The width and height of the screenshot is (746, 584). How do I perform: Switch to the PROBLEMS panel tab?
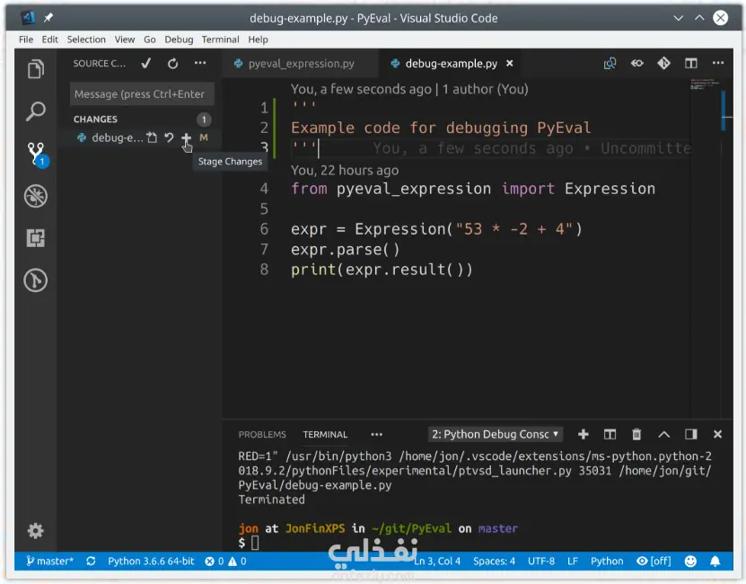tap(262, 435)
